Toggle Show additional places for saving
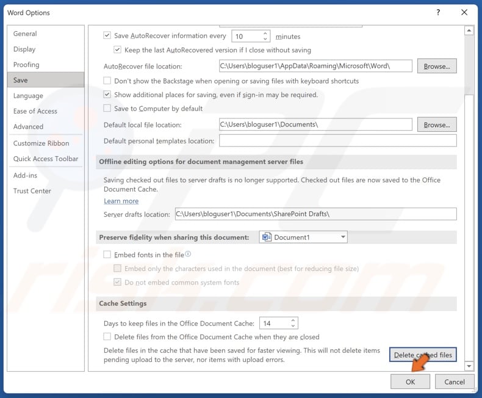The width and height of the screenshot is (482, 398). pos(107,95)
